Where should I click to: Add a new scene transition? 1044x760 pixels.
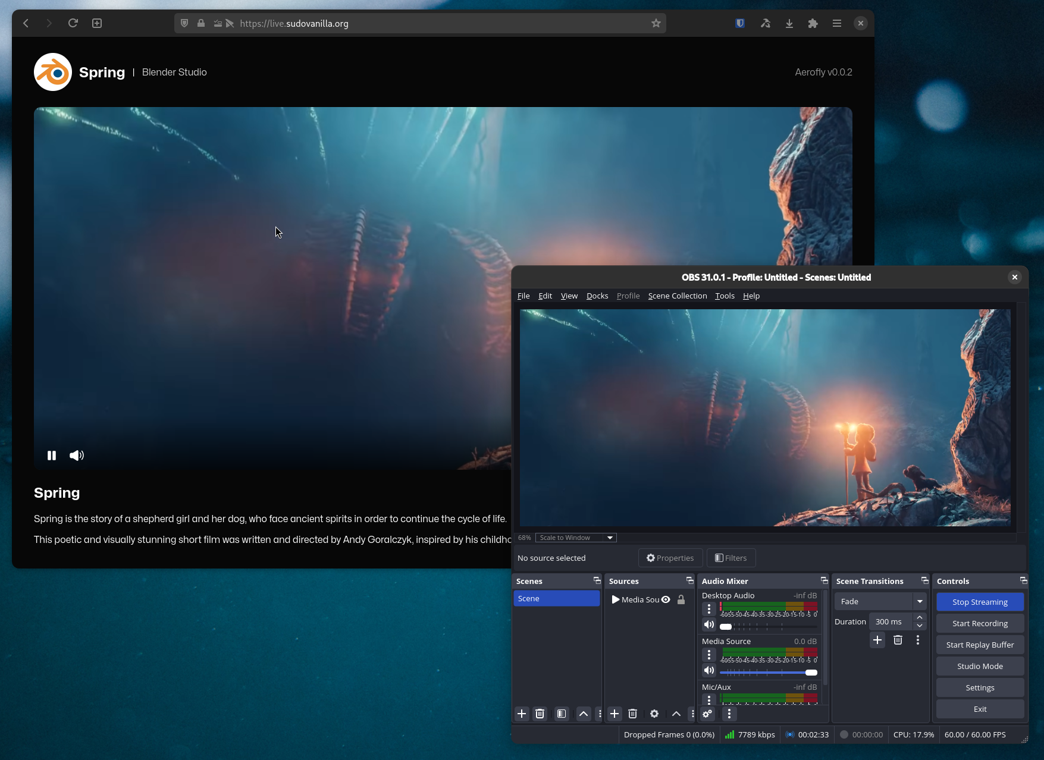click(x=877, y=640)
